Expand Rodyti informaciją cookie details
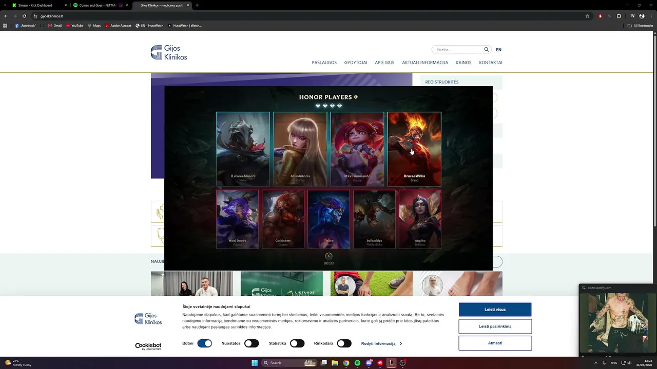Screen dimensions: 657x369 tap(381, 343)
